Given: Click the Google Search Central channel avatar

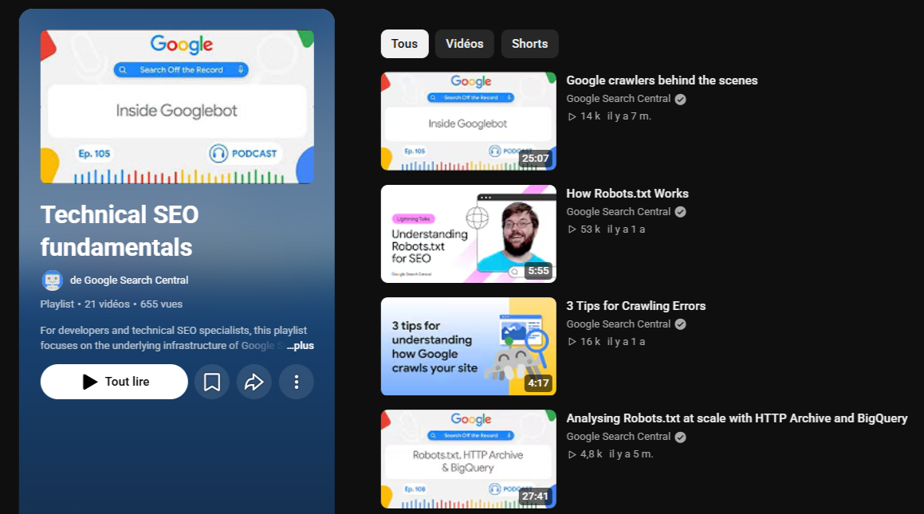Looking at the screenshot, I should (52, 281).
